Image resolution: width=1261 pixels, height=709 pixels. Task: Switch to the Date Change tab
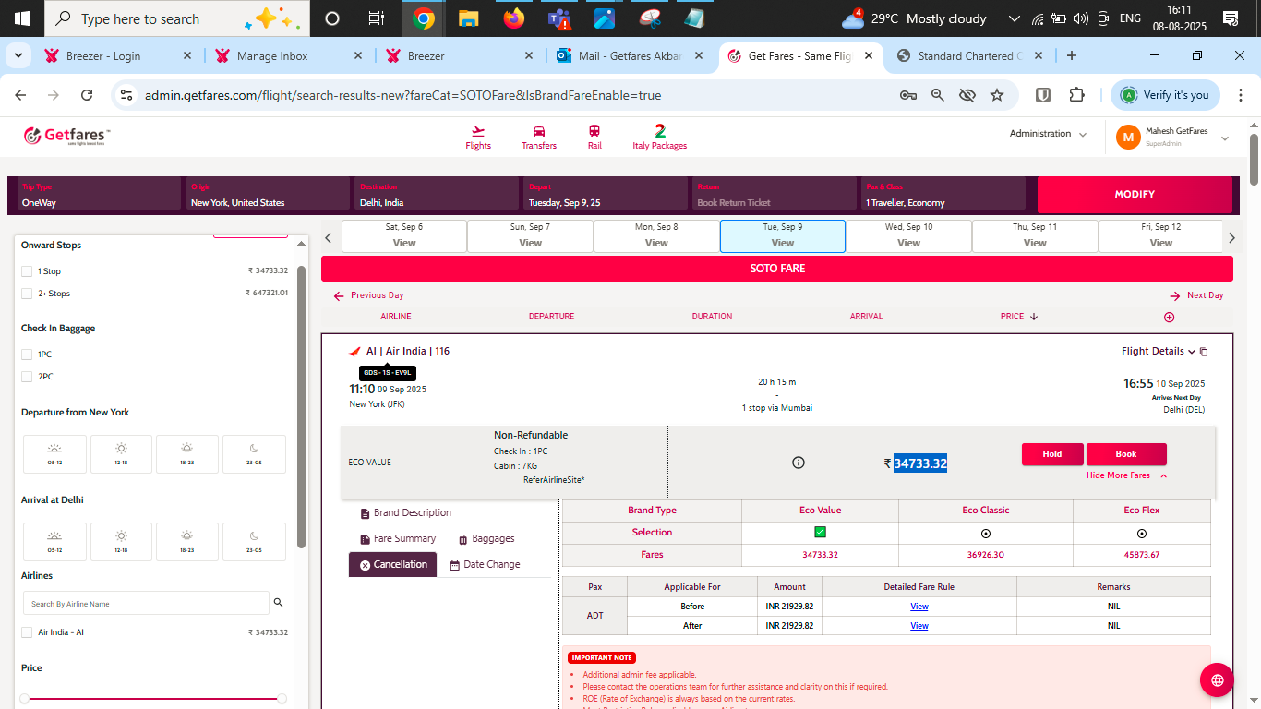[x=485, y=564]
